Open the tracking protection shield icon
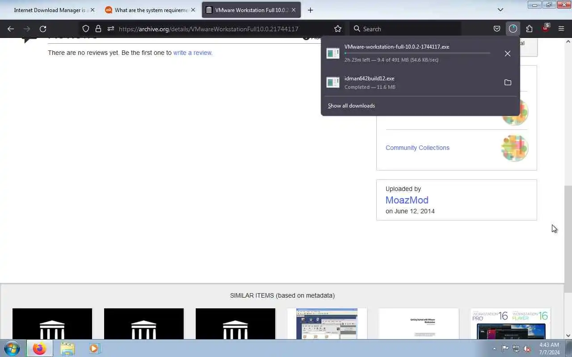The height and width of the screenshot is (357, 572). point(86,29)
